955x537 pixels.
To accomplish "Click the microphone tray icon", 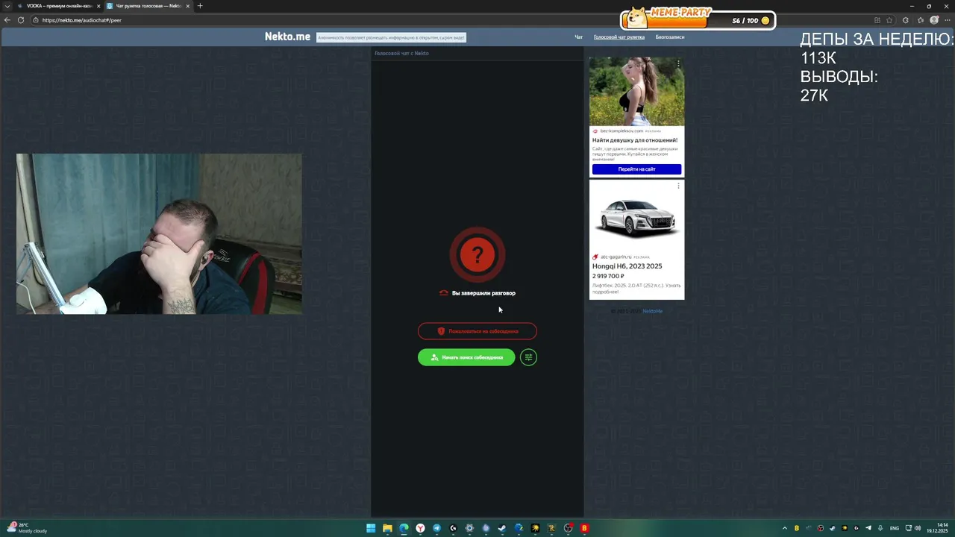I will pyautogui.click(x=880, y=528).
